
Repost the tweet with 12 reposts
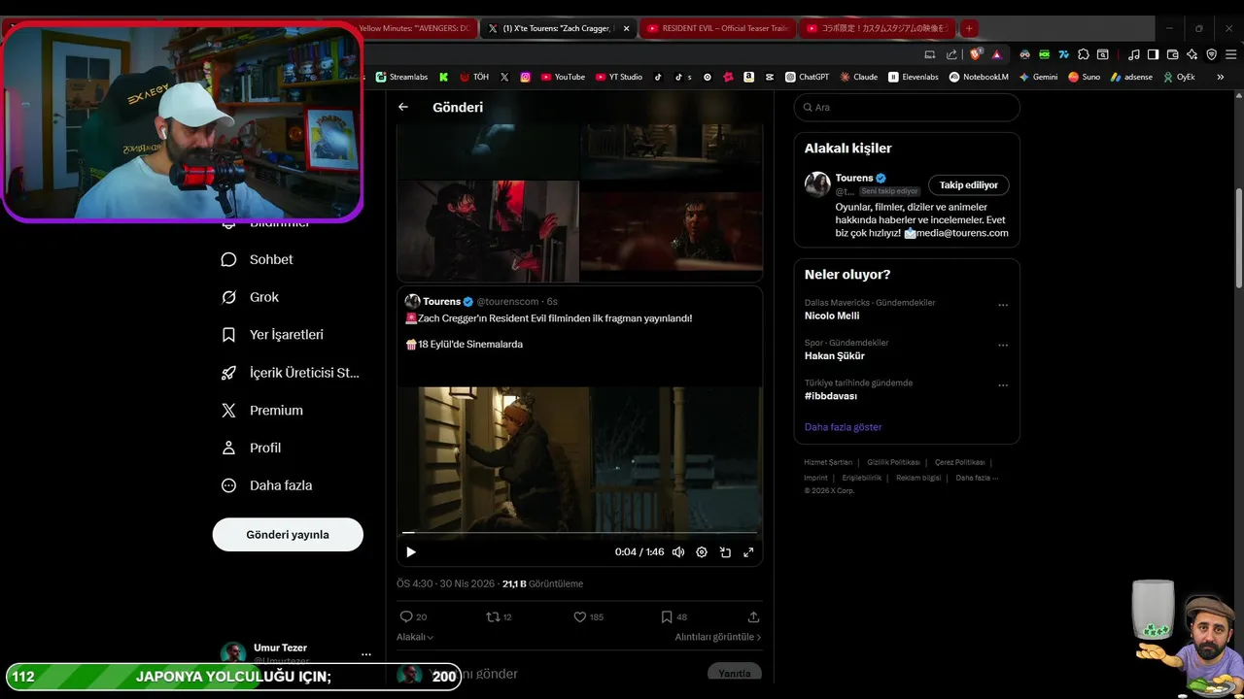499,616
